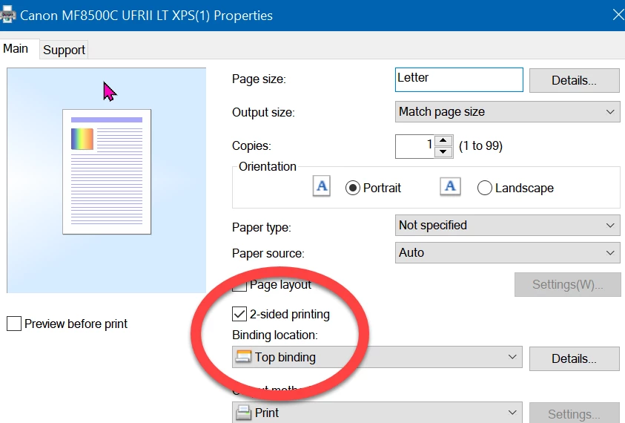The height and width of the screenshot is (423, 625).
Task: Close the Properties dialog
Action: click(x=618, y=15)
